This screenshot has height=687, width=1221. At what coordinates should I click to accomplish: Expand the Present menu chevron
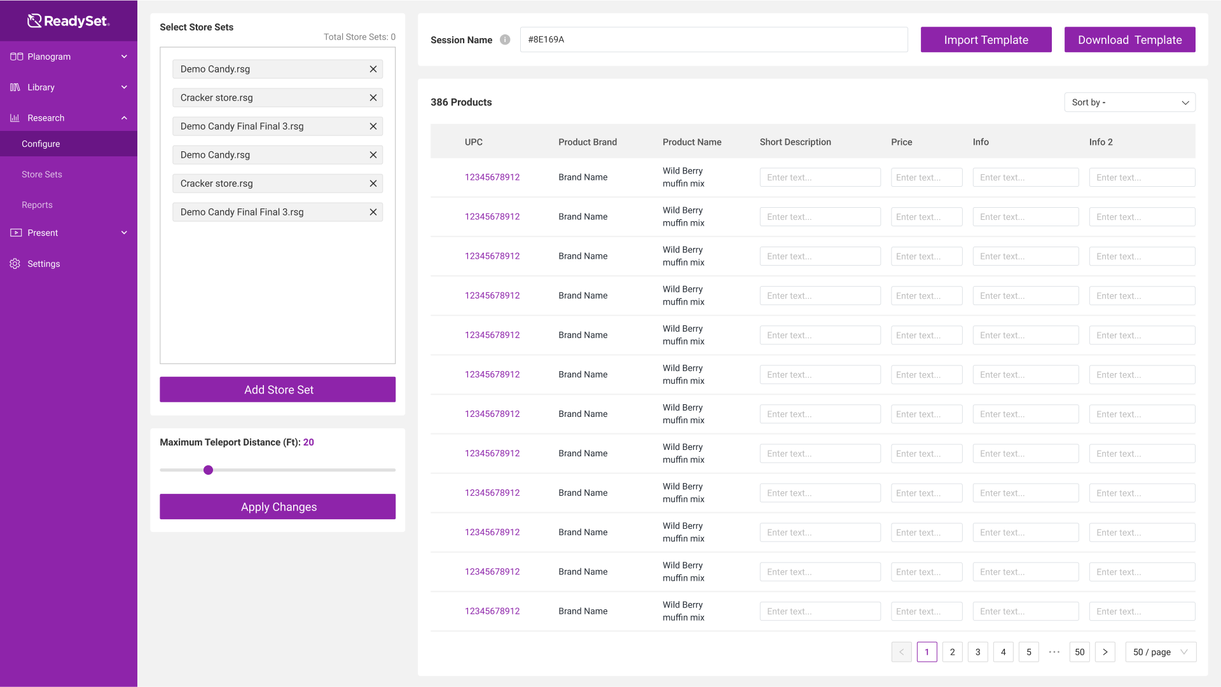pos(125,233)
